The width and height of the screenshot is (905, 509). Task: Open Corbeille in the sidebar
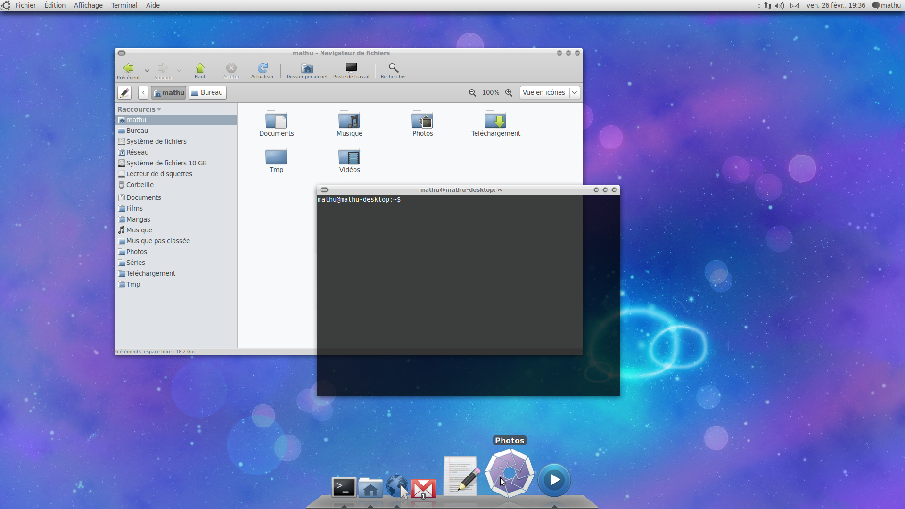tap(176, 185)
